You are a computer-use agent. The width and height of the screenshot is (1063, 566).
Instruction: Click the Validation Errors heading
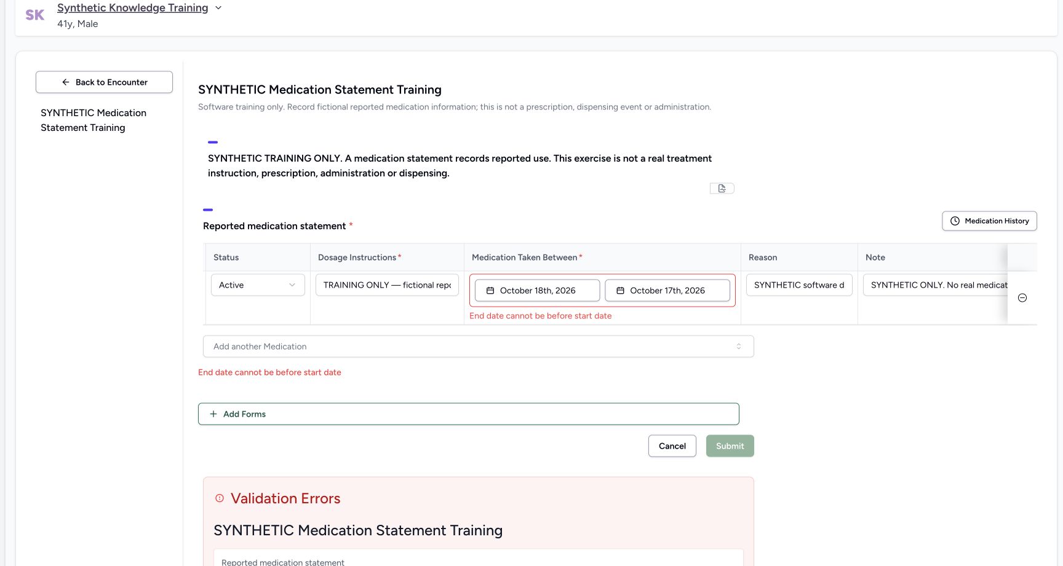(x=285, y=498)
